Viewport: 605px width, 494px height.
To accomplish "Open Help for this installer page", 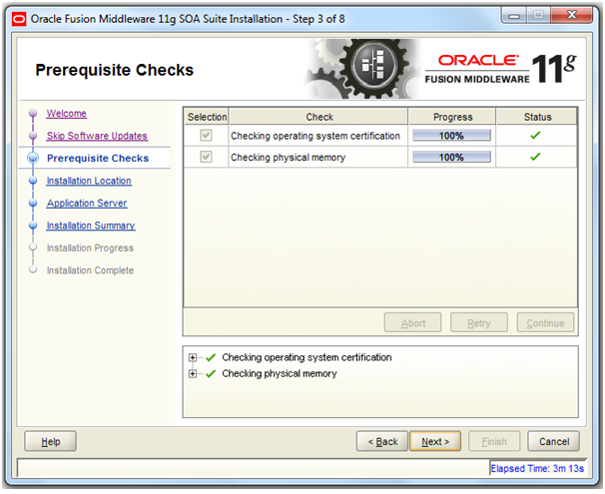I will point(51,441).
